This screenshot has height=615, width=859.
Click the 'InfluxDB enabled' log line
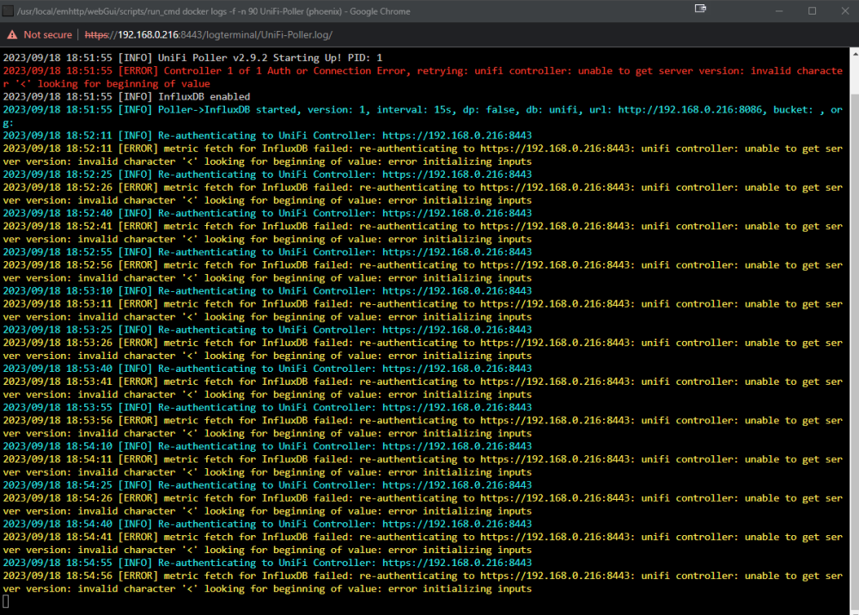tap(126, 96)
